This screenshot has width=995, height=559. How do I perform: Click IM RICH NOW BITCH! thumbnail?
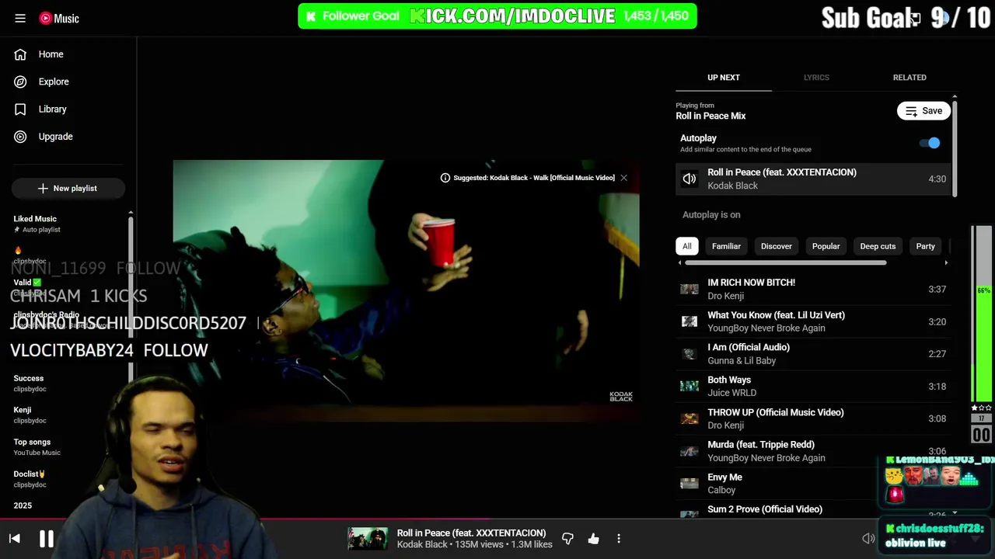(x=690, y=289)
